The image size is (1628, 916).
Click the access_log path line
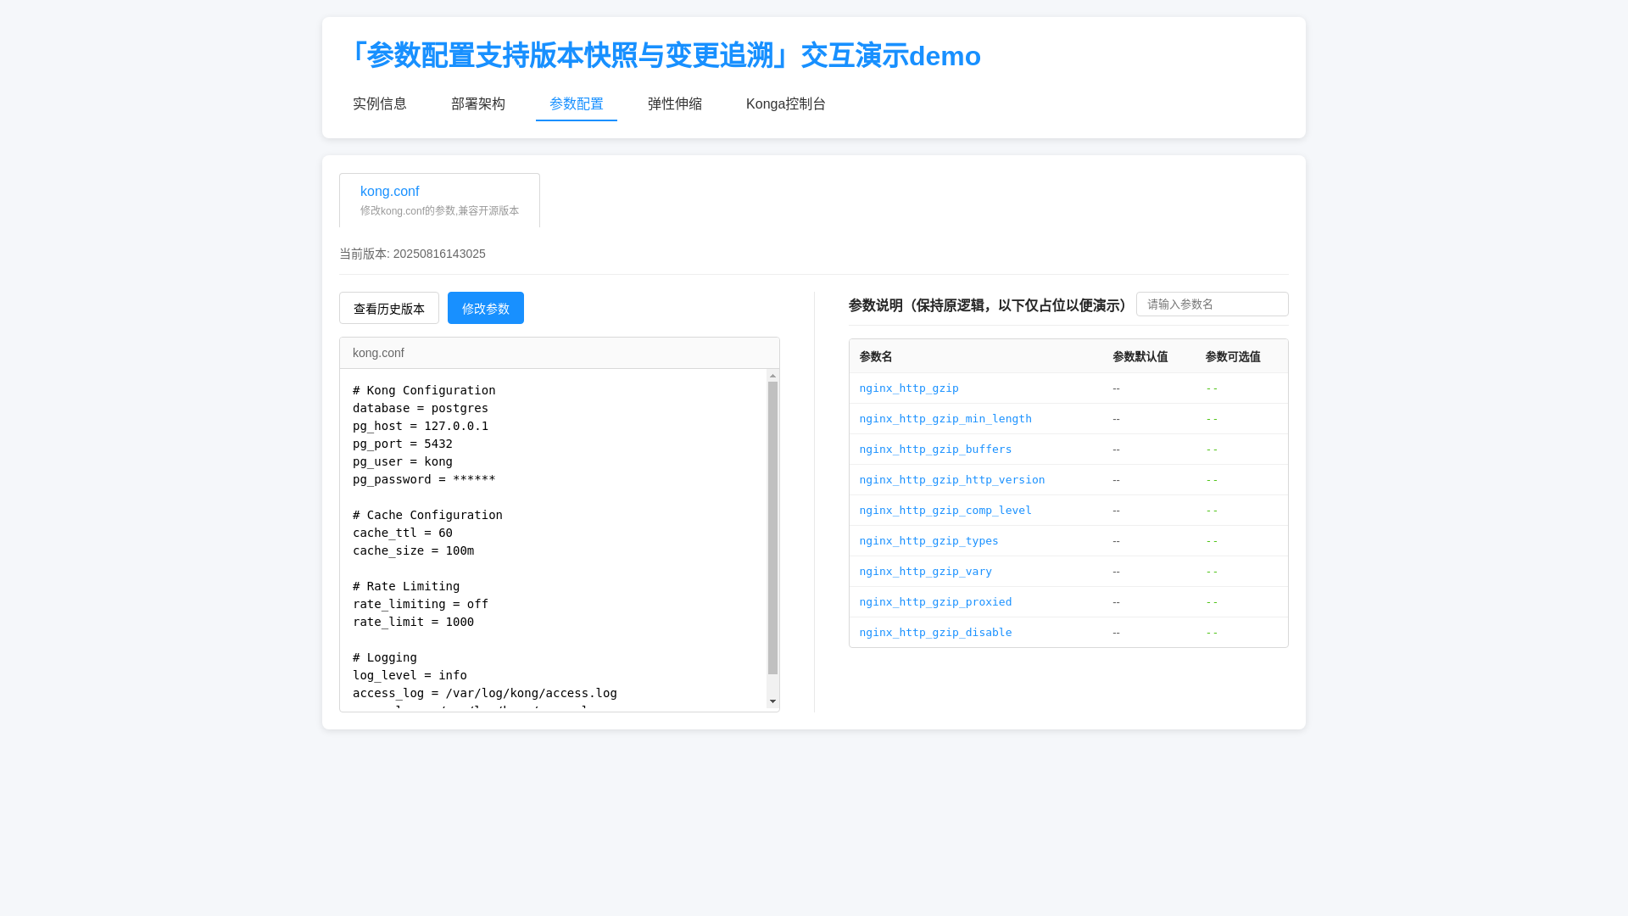485,693
